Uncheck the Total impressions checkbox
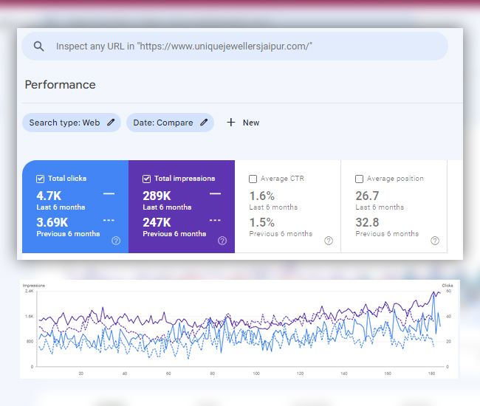The height and width of the screenshot is (406, 480). tap(147, 179)
